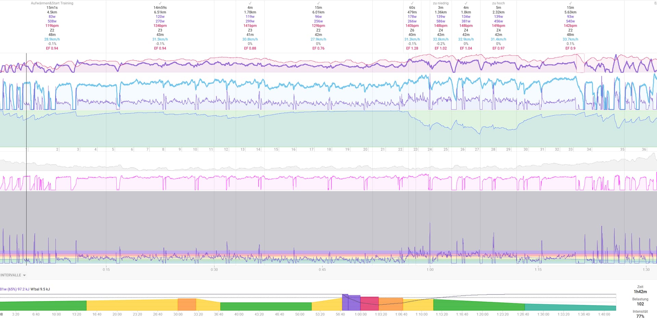Viewport: 657px width, 327px height.
Task: Click the 'zu hoch' interval label
Action: point(498,3)
